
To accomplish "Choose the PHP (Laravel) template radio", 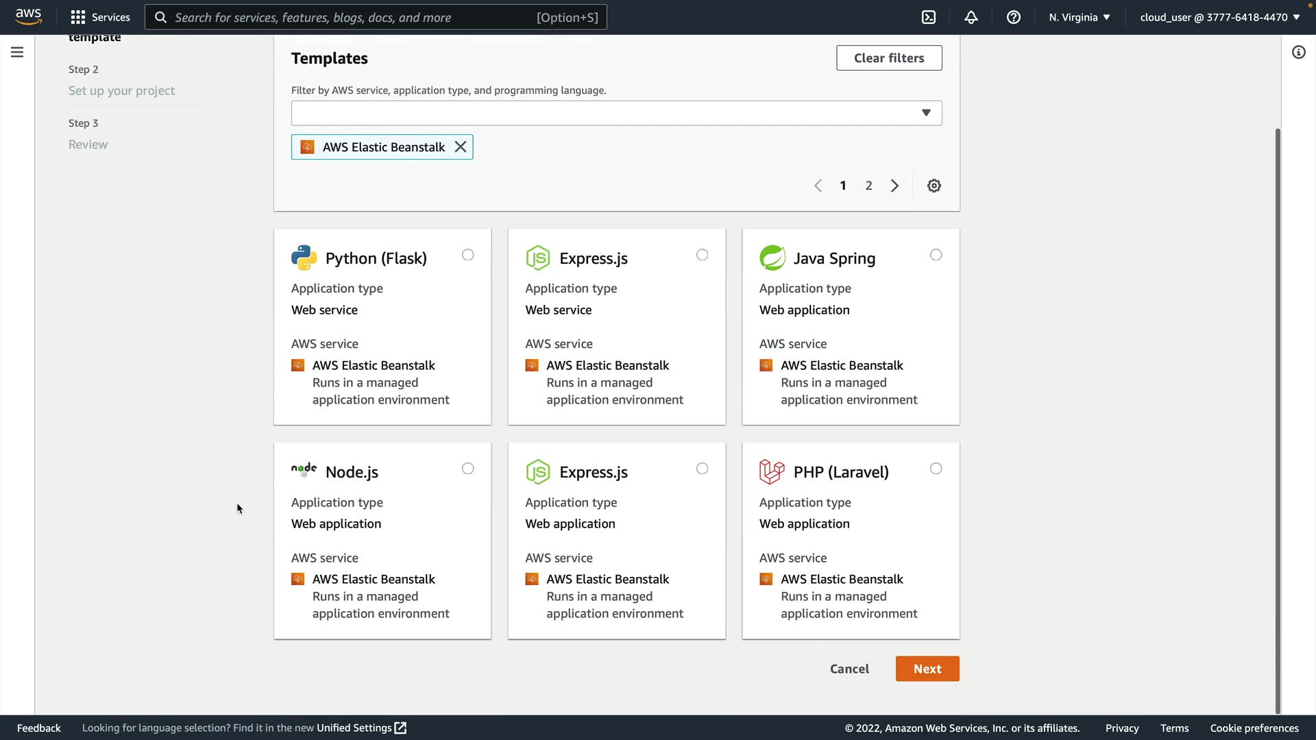I will coord(936,469).
